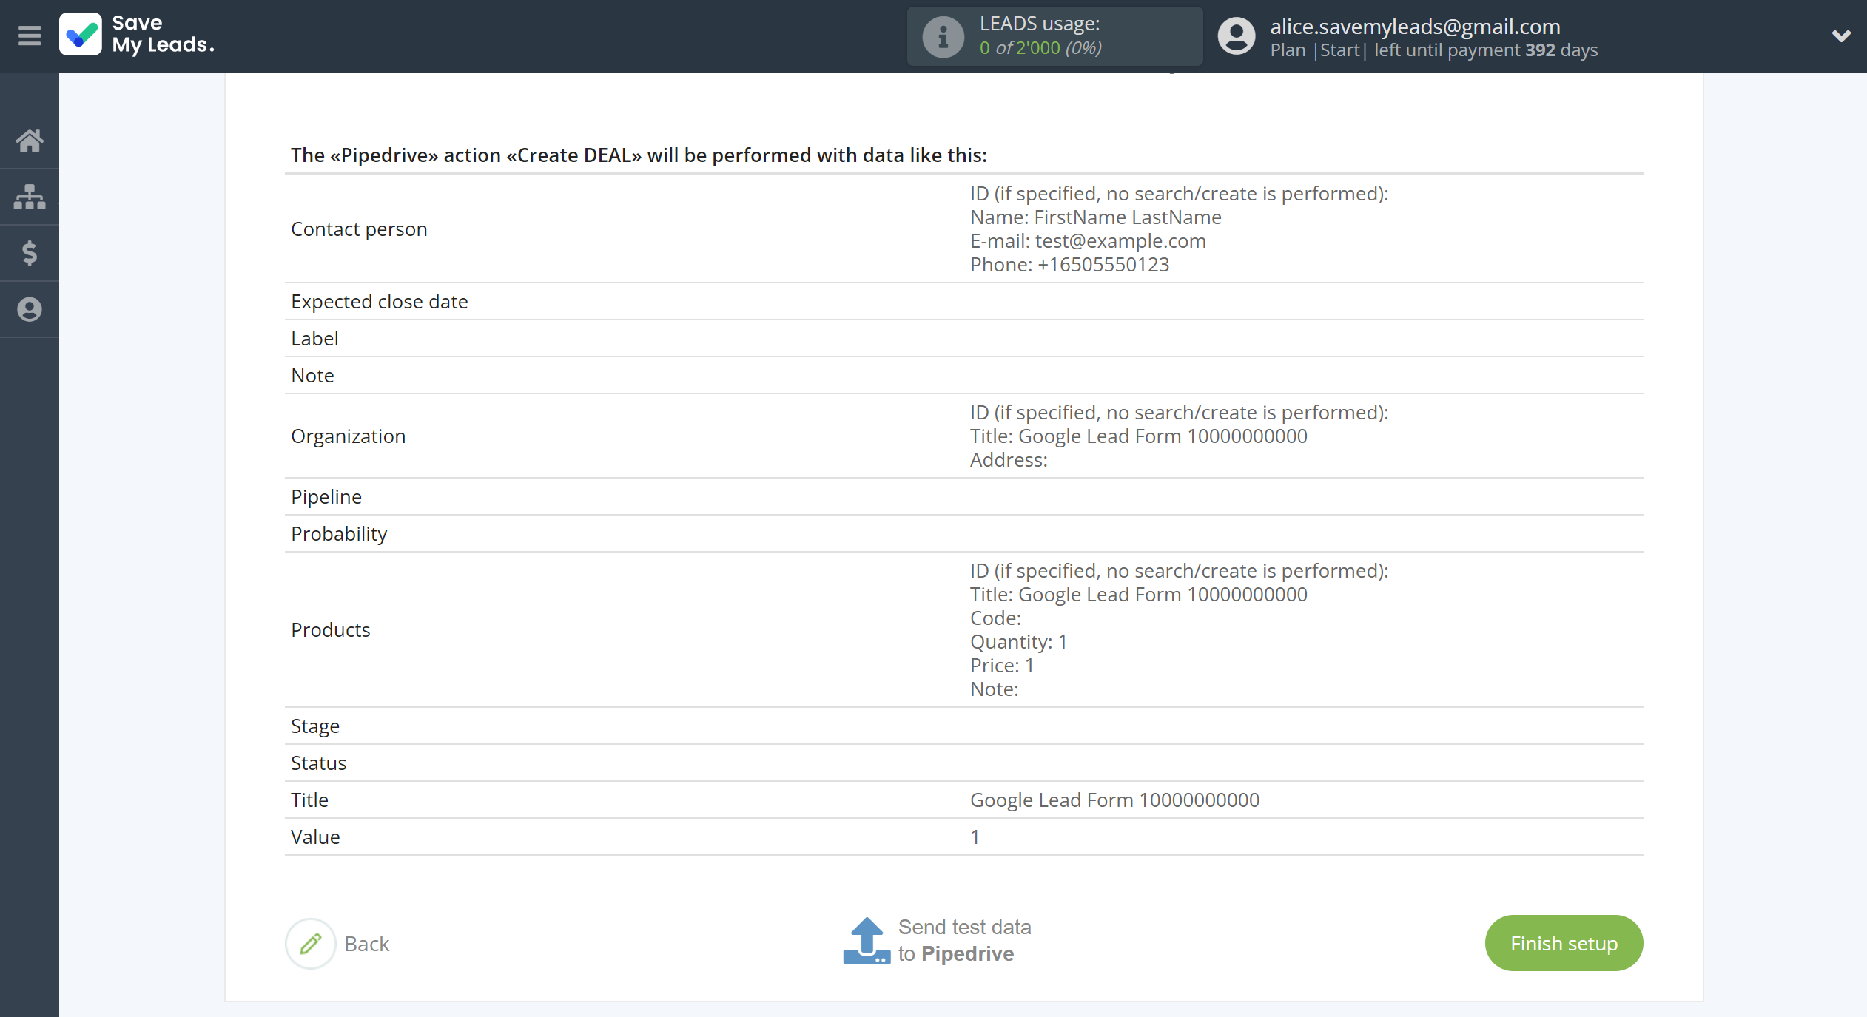Viewport: 1867px width, 1017px height.
Task: Select the Value row label
Action: (315, 837)
